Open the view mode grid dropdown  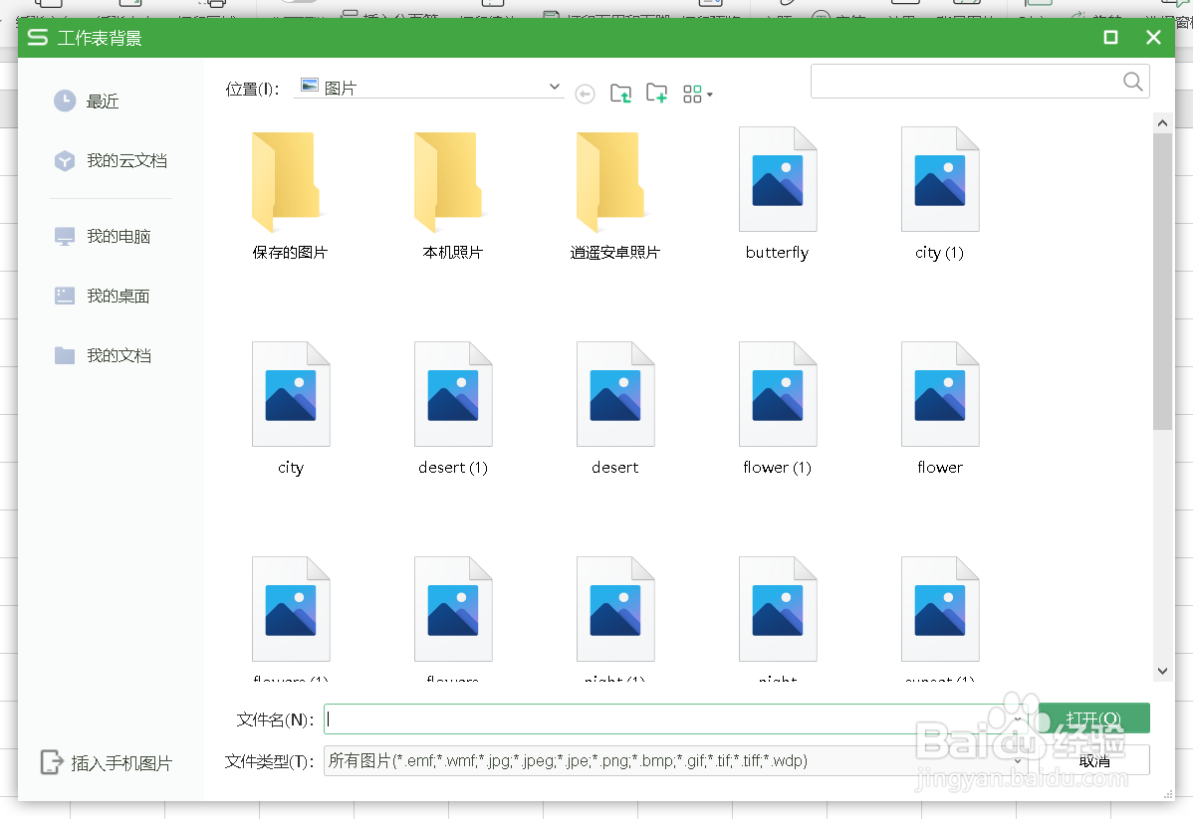[x=697, y=95]
